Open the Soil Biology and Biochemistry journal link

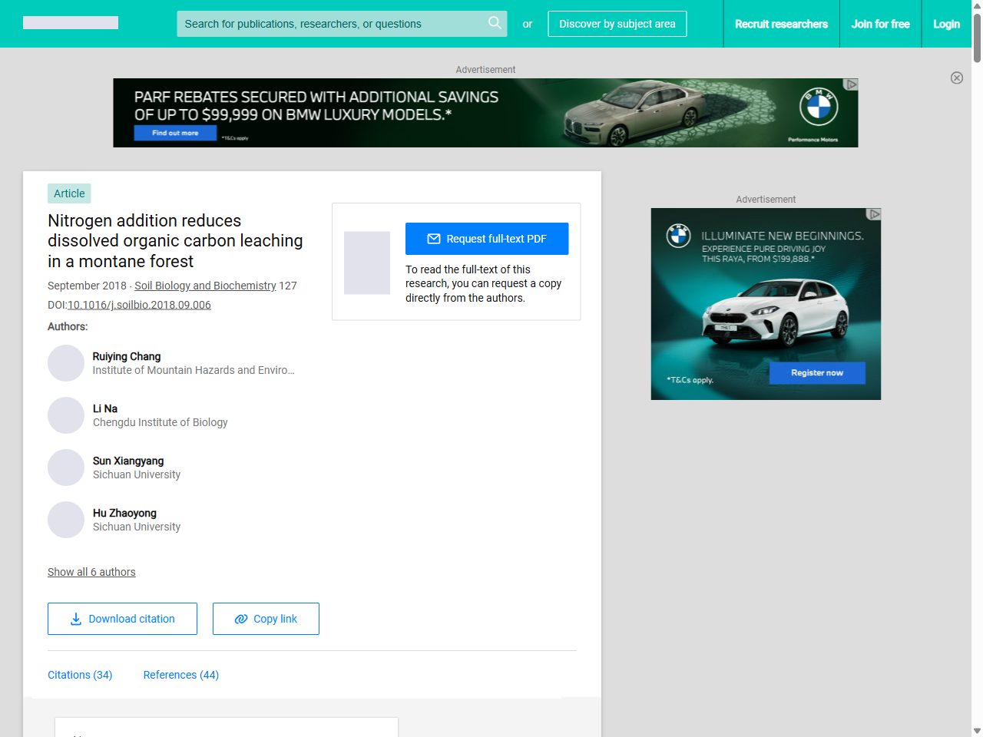[x=205, y=286]
